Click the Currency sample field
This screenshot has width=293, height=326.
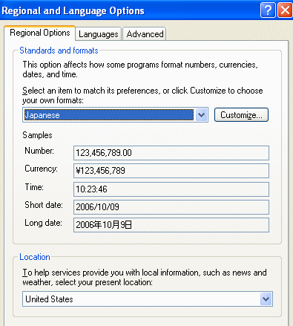(x=171, y=171)
